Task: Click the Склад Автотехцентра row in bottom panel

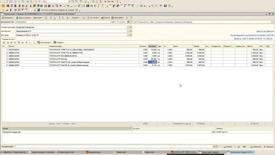Action: [137, 132]
